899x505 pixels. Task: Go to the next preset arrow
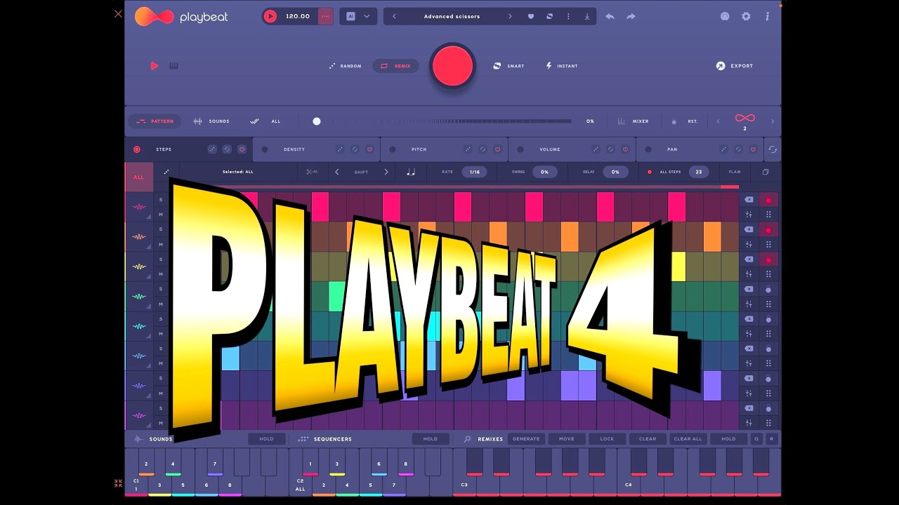pos(510,16)
